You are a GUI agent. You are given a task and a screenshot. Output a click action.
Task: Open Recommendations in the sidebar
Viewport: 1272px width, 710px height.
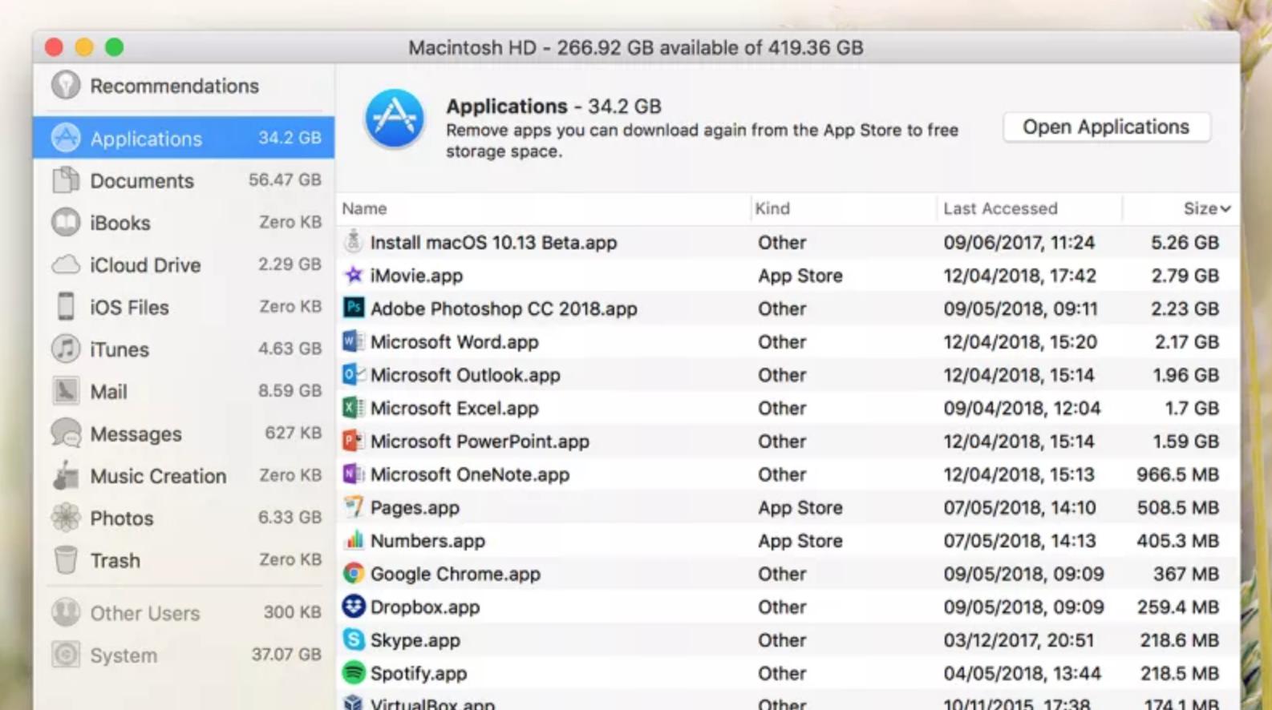pyautogui.click(x=174, y=86)
